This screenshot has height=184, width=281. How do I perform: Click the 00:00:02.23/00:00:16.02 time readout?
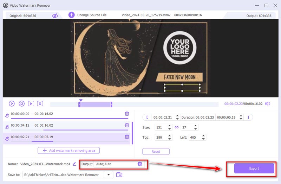click(x=243, y=103)
